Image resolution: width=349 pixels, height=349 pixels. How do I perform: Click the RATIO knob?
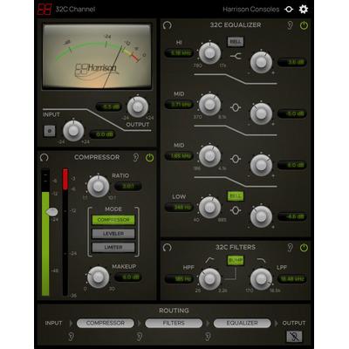[99, 187]
